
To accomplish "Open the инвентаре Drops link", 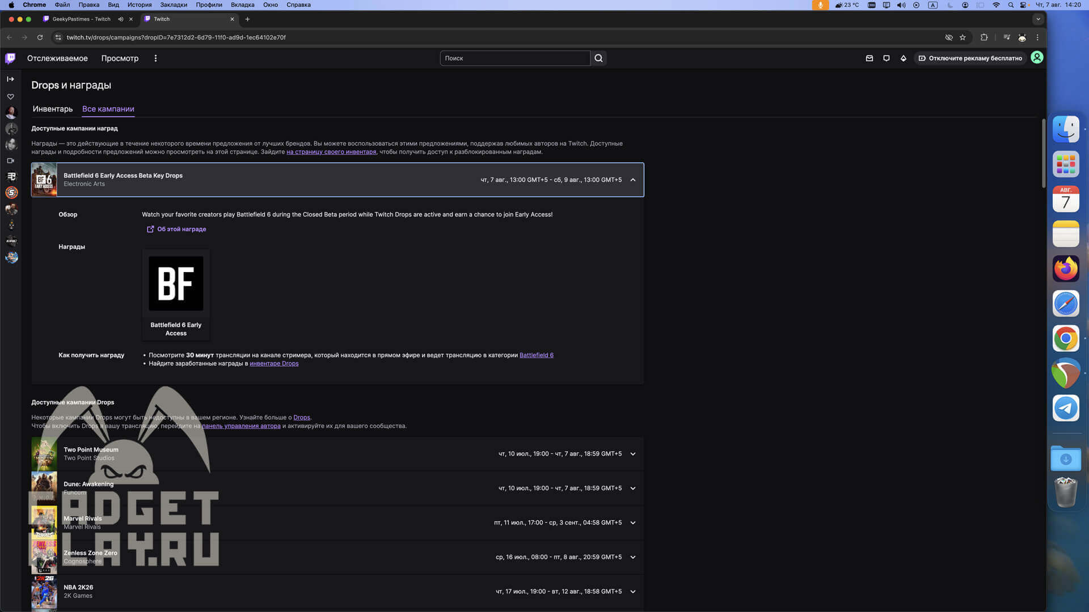I will 274,364.
